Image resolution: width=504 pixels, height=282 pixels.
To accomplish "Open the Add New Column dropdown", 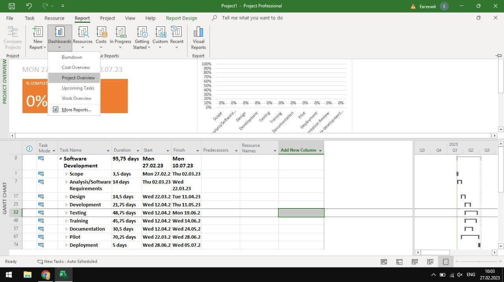I will (320, 151).
